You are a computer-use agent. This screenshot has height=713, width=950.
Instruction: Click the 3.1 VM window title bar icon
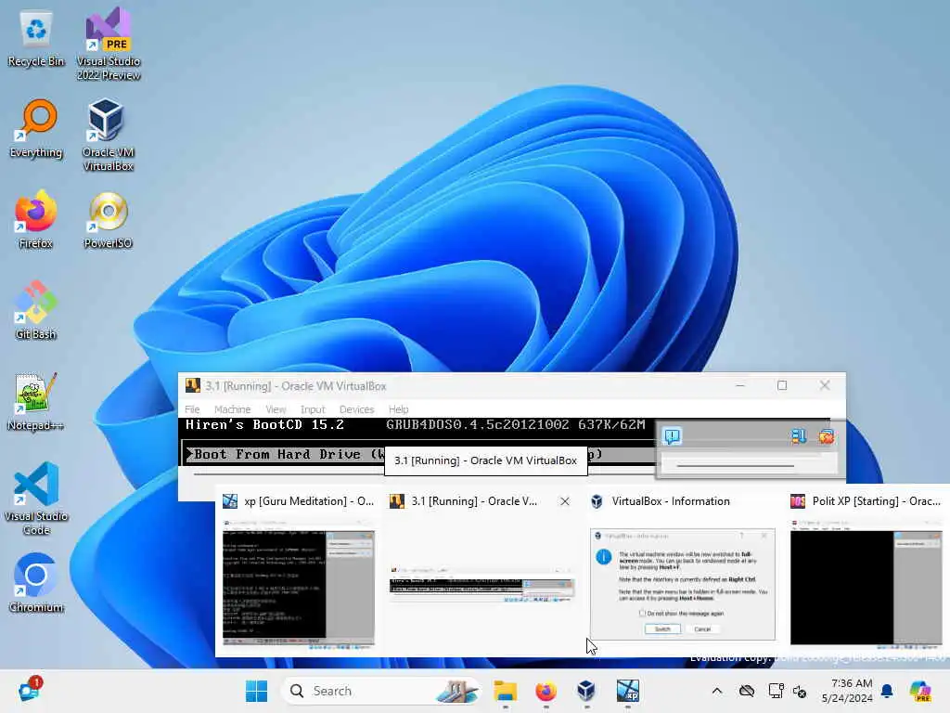[x=193, y=385]
